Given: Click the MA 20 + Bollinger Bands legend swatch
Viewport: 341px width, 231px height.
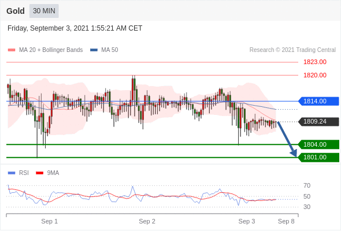Looking at the screenshot, I should [12, 50].
